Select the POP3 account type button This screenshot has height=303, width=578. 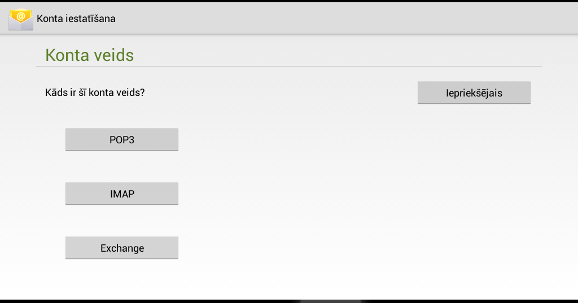[x=122, y=140]
